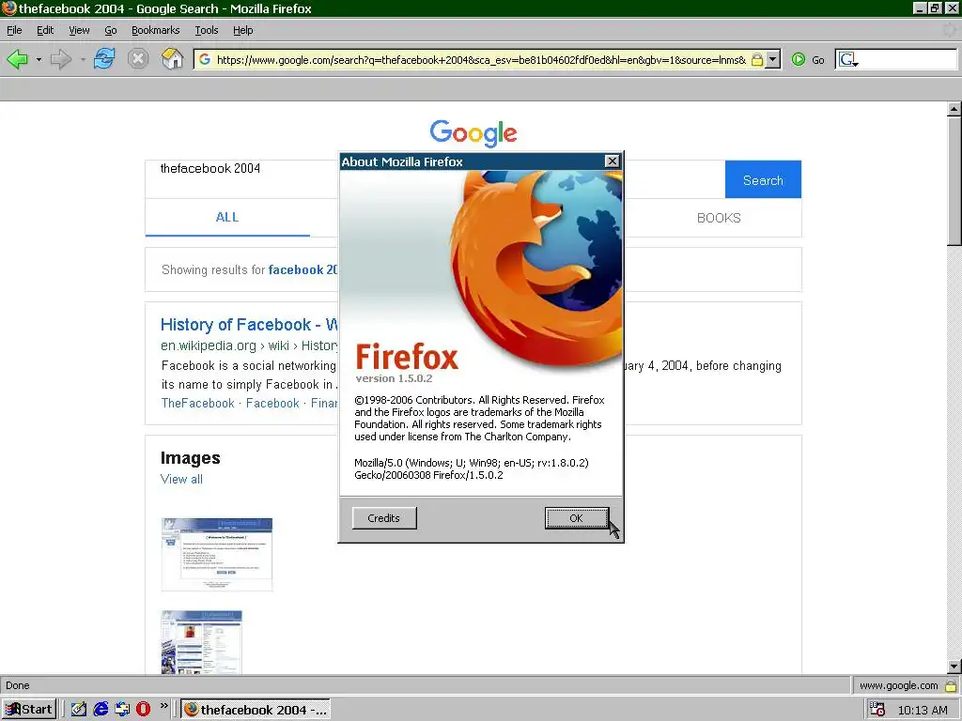Open the Bookmarks menu

tap(155, 30)
